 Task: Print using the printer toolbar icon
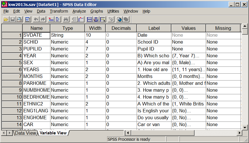coord(19,19)
